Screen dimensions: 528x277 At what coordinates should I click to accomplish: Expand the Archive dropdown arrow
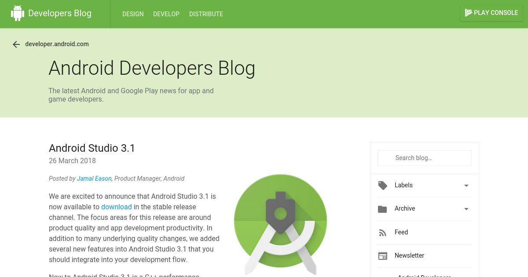tap(466, 209)
